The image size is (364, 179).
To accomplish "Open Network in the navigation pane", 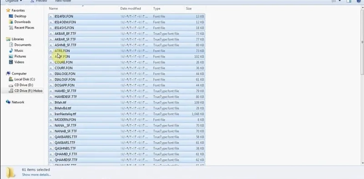I will coord(18,102).
